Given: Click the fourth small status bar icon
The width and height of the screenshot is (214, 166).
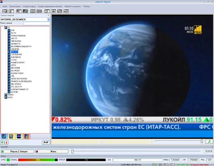Looking at the screenshot, I should (173, 165).
